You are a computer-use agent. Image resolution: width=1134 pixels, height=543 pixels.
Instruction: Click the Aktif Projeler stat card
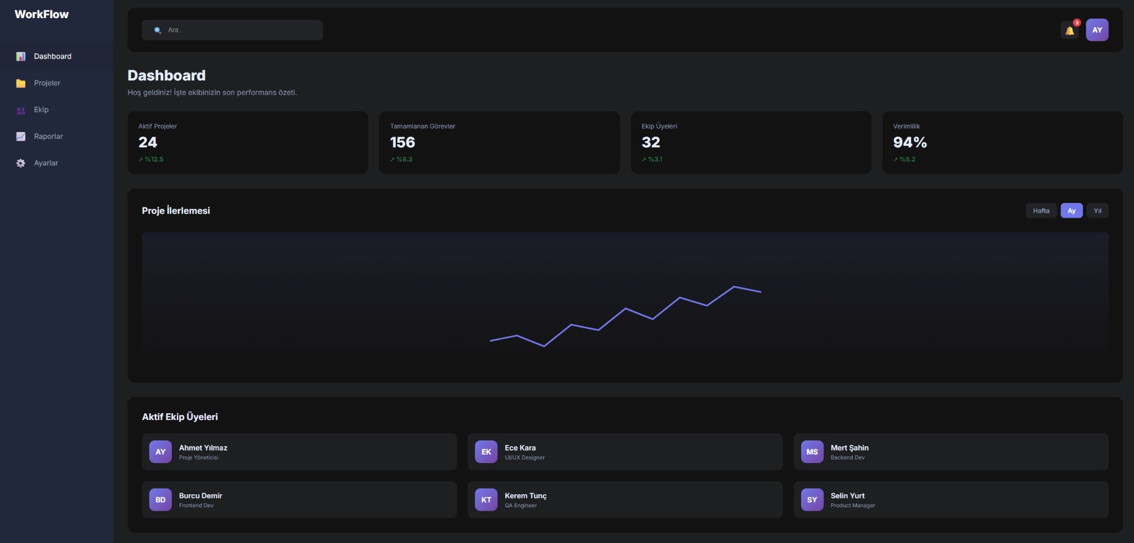(x=248, y=142)
